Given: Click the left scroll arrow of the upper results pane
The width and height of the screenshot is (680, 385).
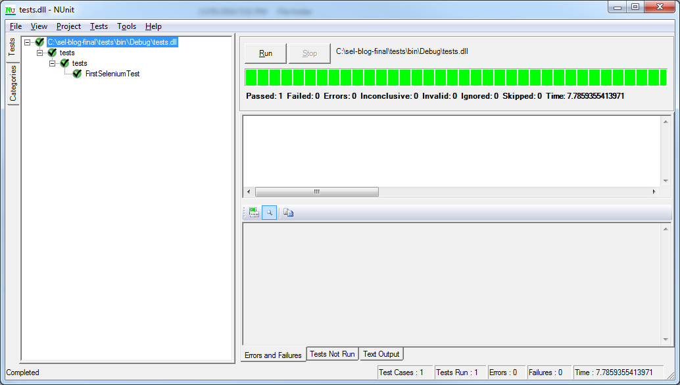Looking at the screenshot, I should (249, 192).
